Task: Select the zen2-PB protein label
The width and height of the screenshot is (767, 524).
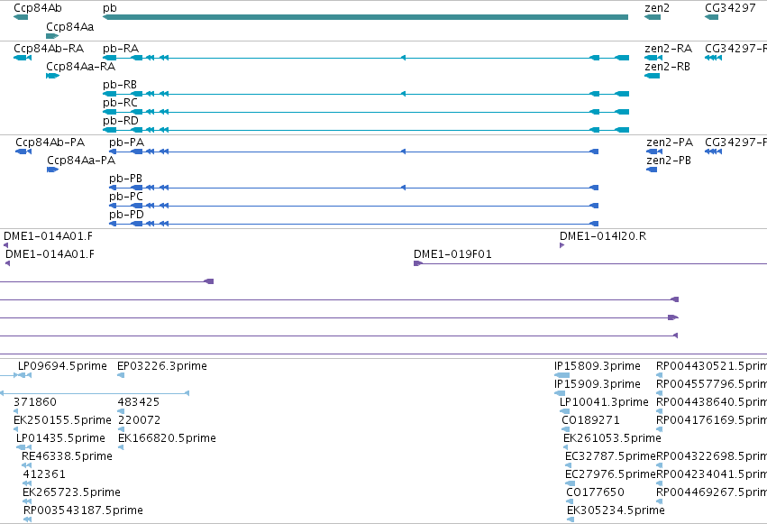Action: (x=669, y=161)
